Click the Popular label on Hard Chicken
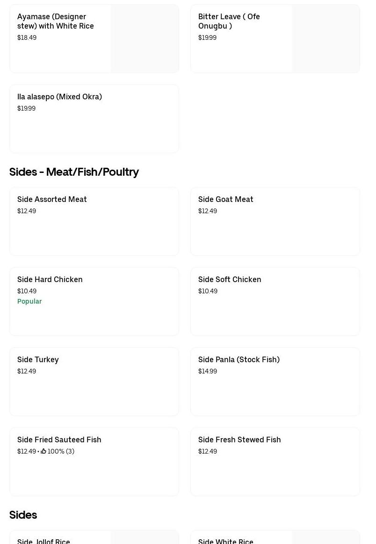The image size is (376, 544). (29, 301)
